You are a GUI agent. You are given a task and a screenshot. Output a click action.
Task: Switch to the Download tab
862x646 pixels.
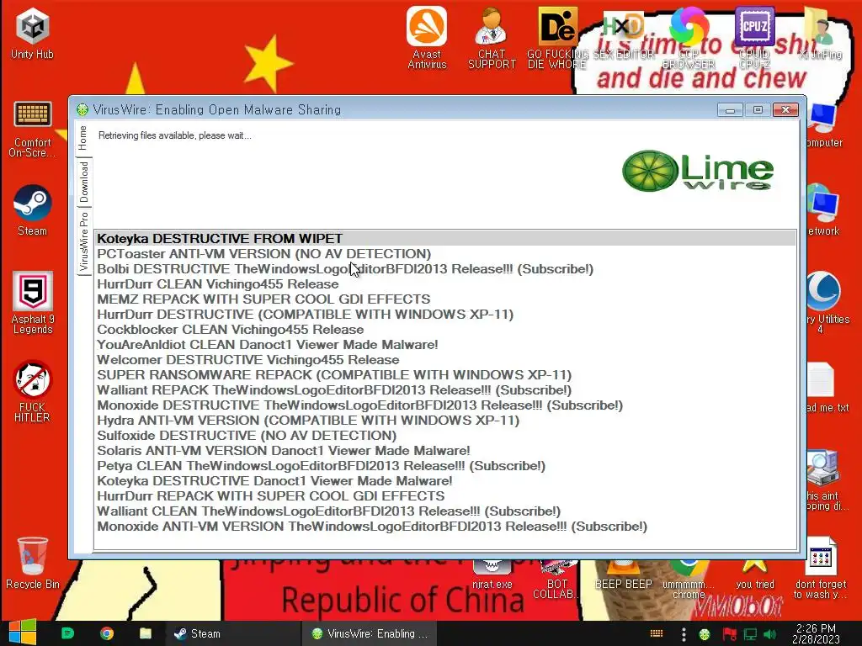click(83, 182)
